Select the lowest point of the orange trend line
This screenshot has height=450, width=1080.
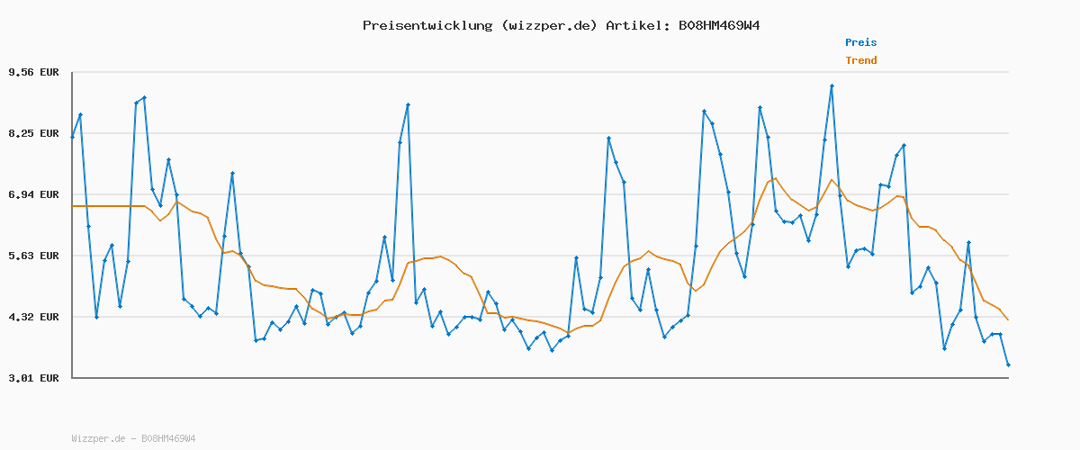pyautogui.click(x=568, y=332)
